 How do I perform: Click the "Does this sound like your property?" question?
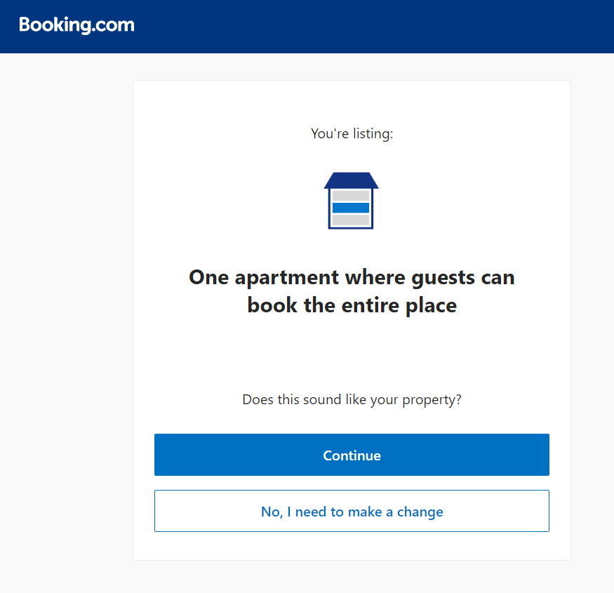click(x=352, y=400)
